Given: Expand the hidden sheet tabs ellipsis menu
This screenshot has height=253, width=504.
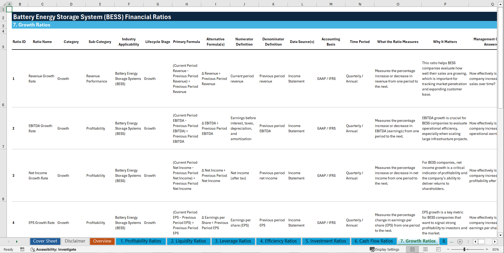Looking at the screenshot, I should (452, 241).
